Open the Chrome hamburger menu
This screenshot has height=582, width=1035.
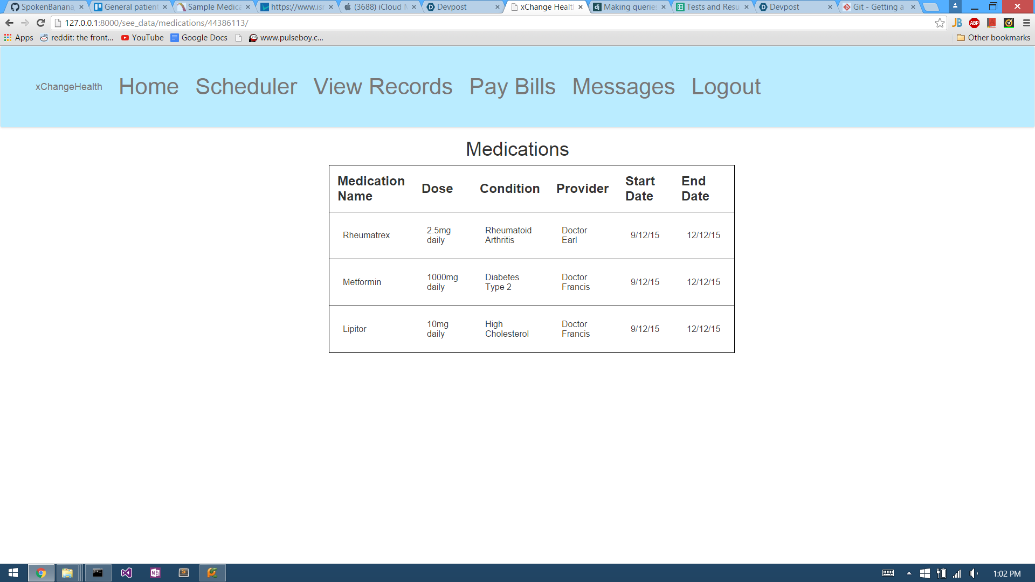coord(1026,23)
